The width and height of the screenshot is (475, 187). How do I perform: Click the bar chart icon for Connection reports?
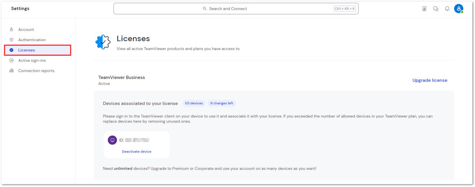pyautogui.click(x=12, y=70)
